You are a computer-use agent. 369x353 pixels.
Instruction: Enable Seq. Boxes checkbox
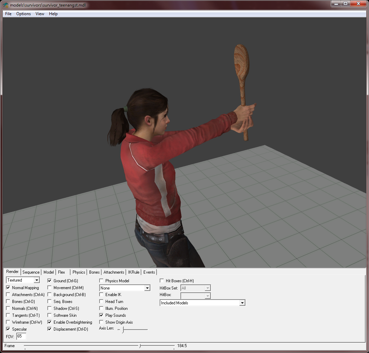tap(49, 301)
